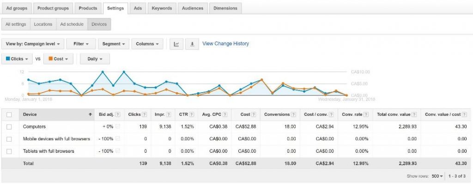Expand the View by Campaign level dropdown

(x=33, y=44)
